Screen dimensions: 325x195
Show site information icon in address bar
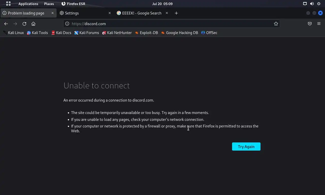click(x=67, y=24)
